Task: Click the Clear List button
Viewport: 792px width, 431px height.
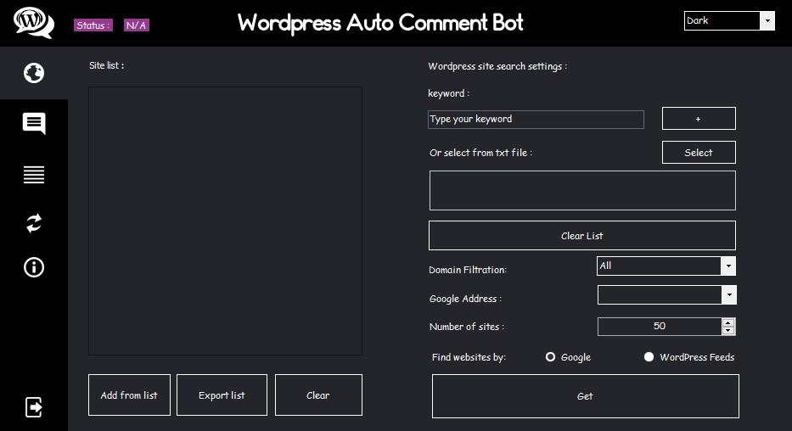Action: point(581,236)
